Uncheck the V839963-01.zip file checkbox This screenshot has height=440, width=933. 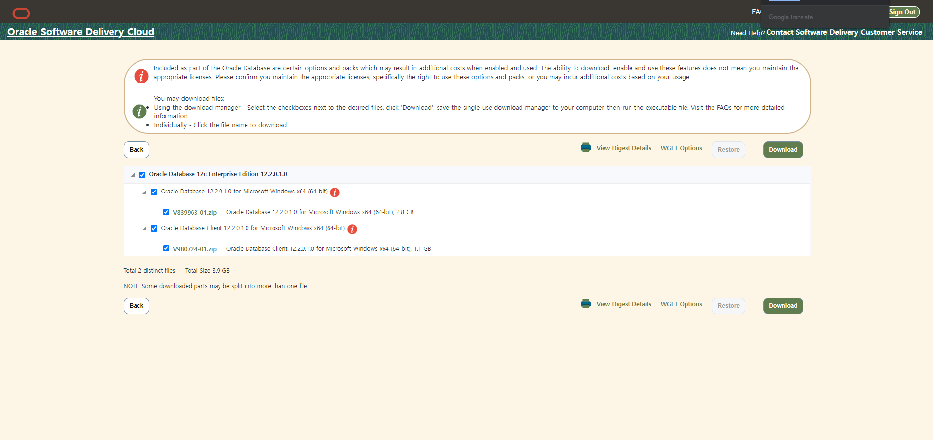click(x=166, y=212)
